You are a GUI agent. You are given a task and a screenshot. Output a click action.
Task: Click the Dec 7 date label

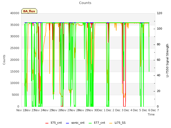[155, 110]
